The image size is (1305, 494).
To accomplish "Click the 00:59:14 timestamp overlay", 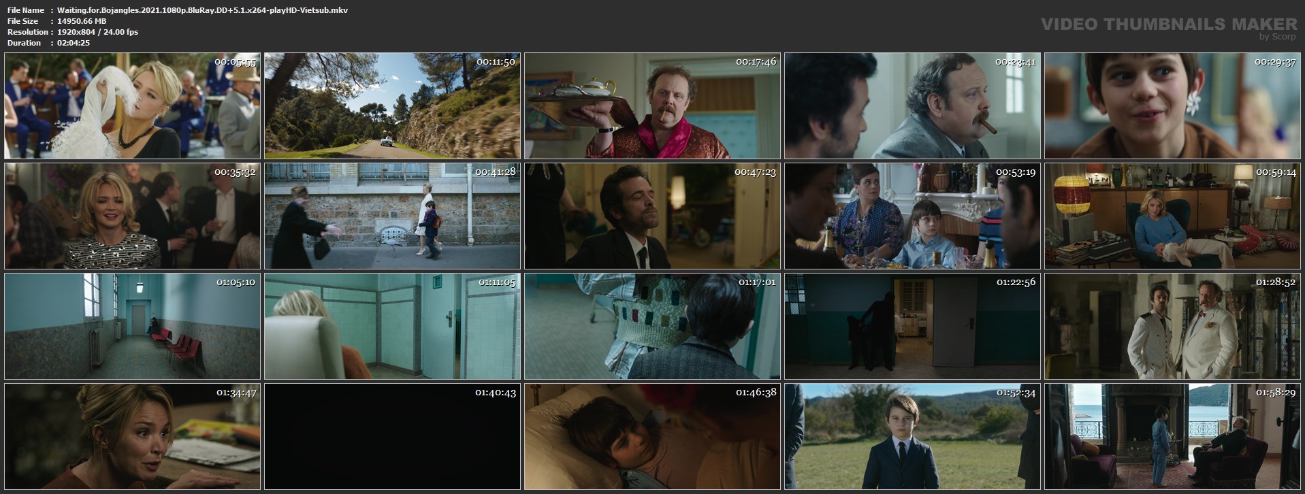I will (x=1276, y=172).
